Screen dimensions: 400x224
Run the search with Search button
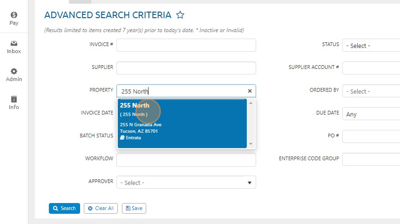tap(64, 208)
